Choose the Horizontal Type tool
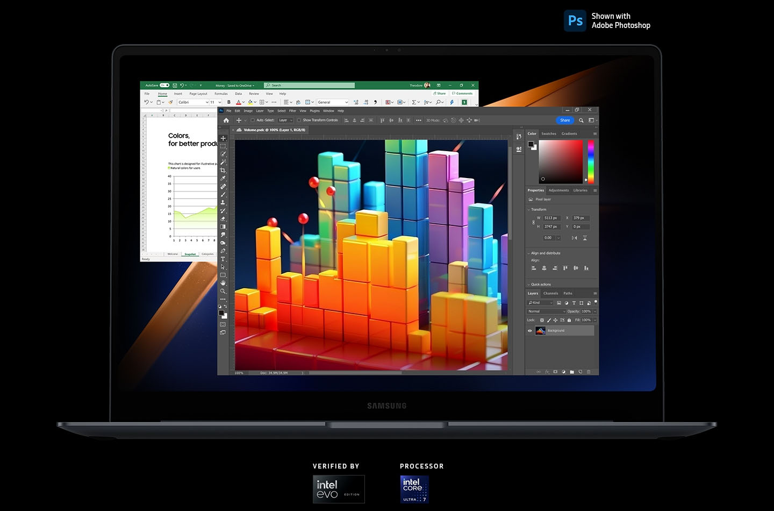This screenshot has height=511, width=774. click(223, 259)
